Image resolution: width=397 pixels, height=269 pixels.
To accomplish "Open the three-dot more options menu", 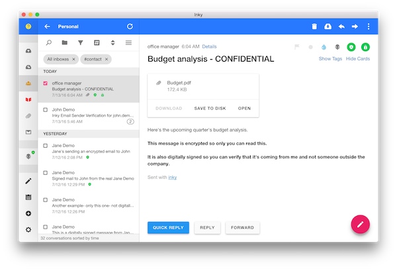I will click(369, 27).
